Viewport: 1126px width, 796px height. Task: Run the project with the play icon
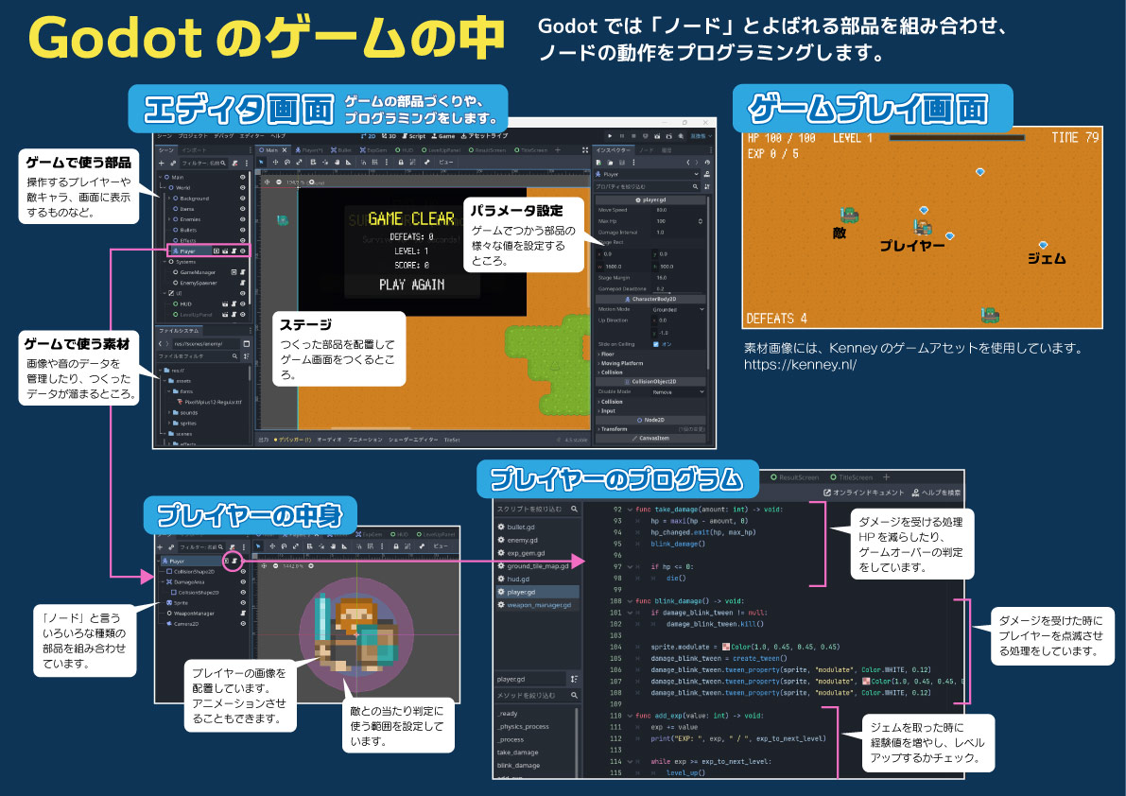point(610,135)
